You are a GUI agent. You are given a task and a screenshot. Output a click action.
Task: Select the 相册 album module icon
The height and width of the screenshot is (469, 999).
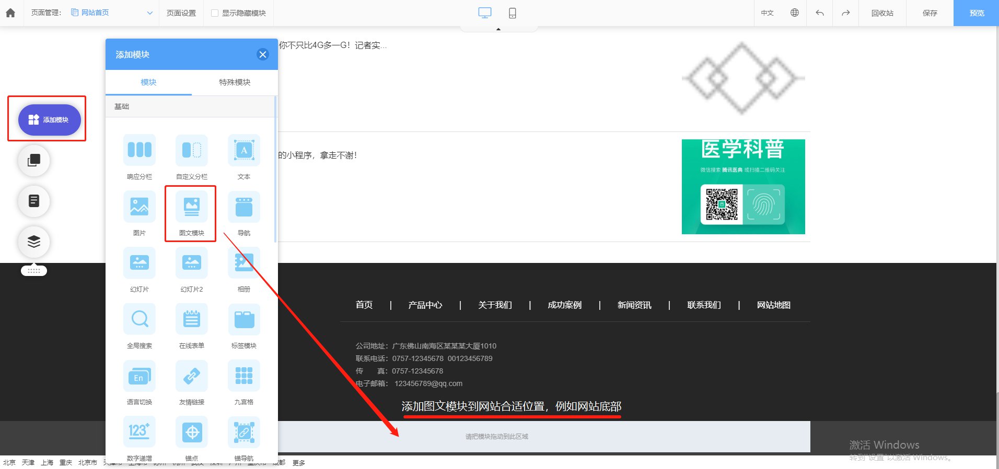(244, 263)
